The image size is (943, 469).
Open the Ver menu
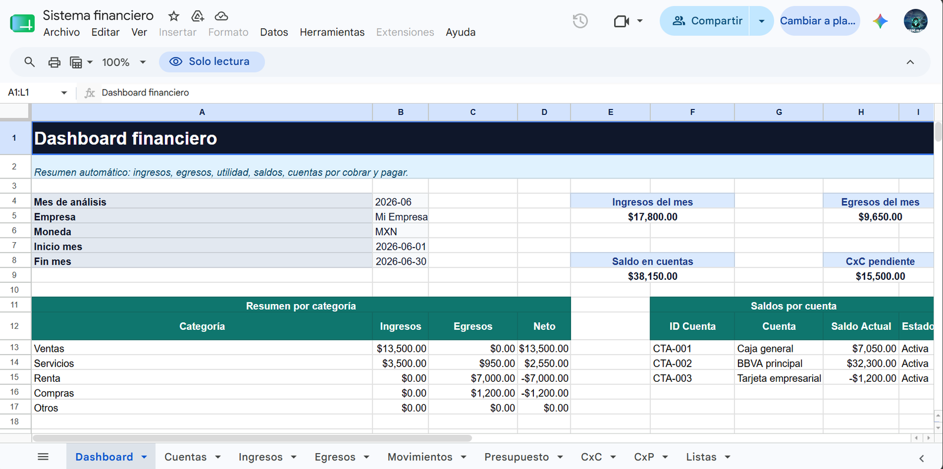(x=139, y=32)
